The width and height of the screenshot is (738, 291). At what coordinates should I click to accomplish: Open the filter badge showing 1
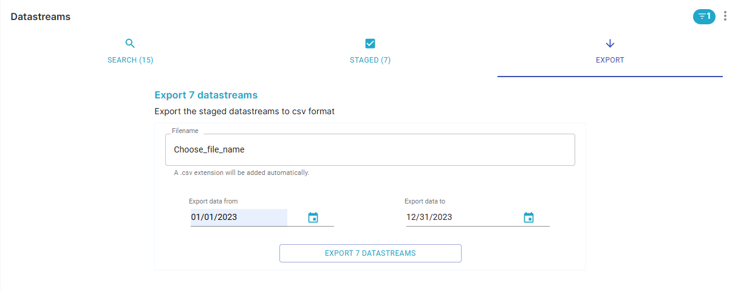[x=703, y=16]
